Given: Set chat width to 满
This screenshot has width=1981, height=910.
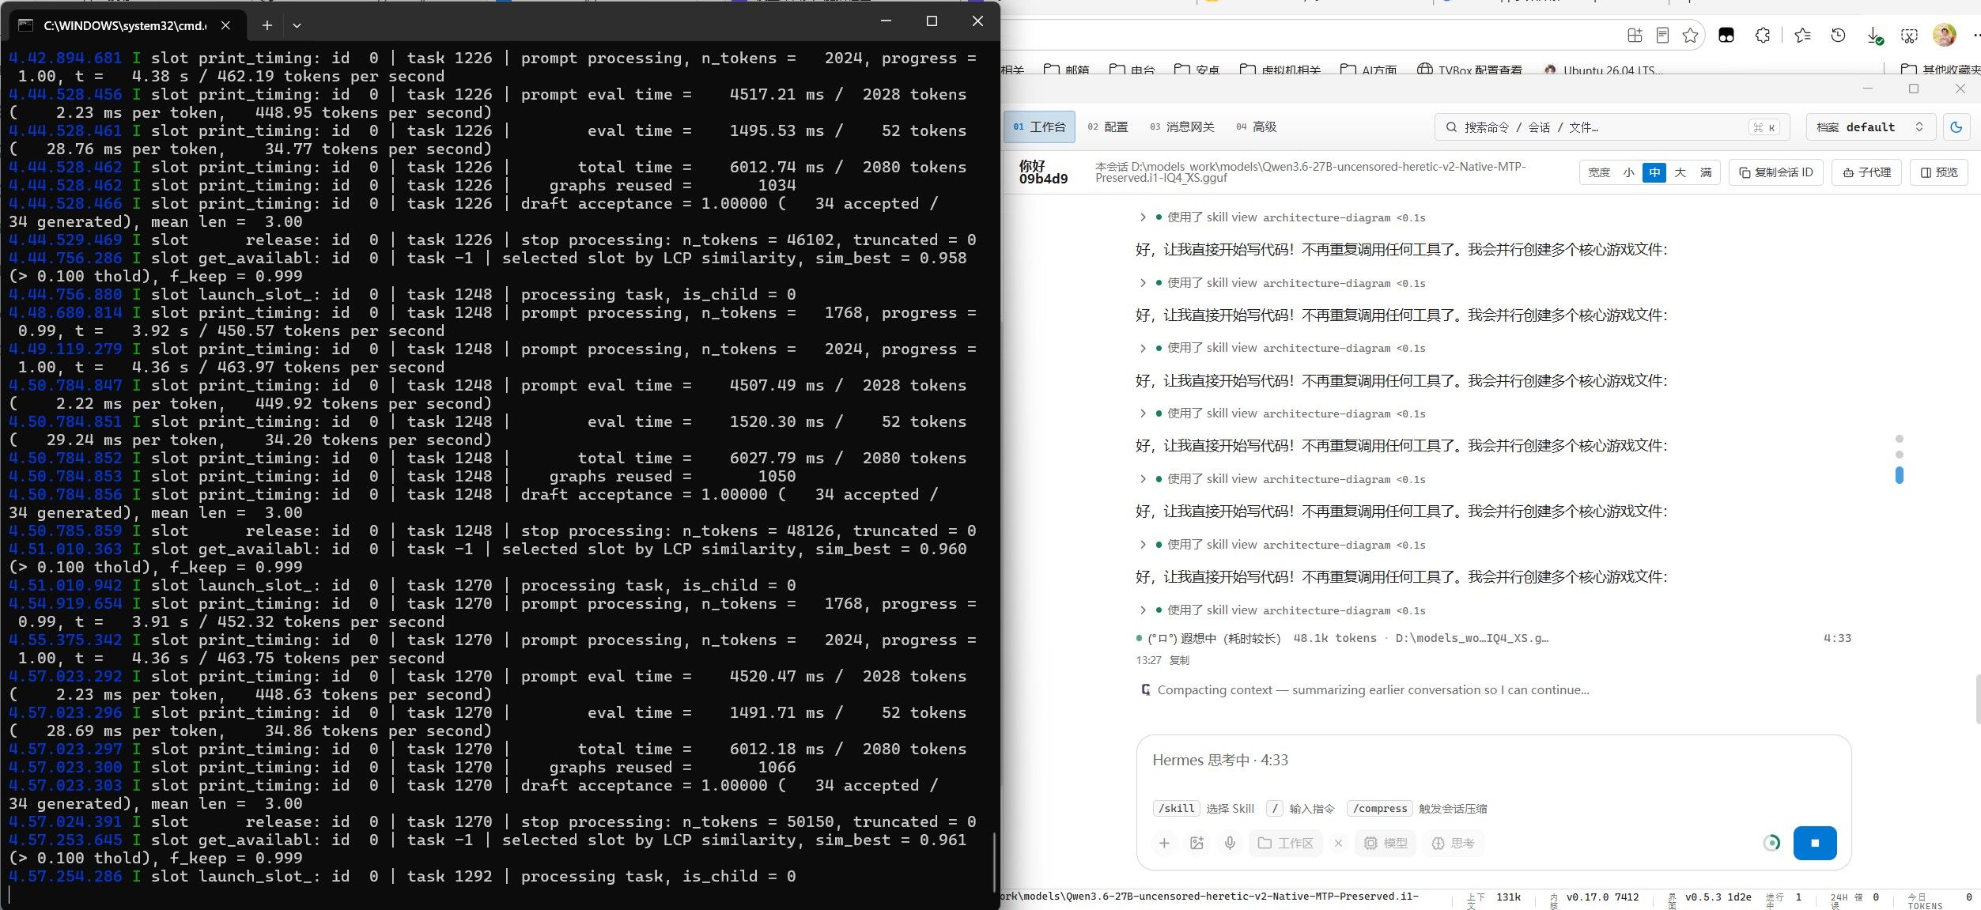Looking at the screenshot, I should (x=1706, y=172).
